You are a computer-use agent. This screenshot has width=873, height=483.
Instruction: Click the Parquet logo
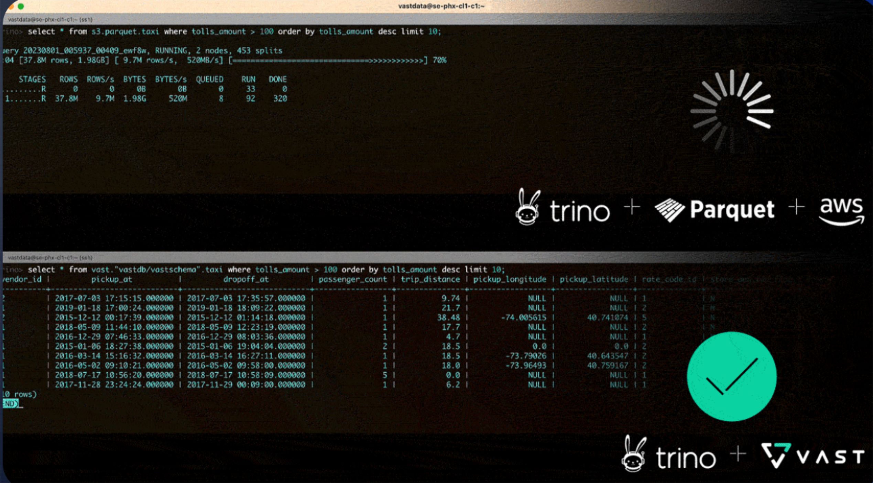714,210
